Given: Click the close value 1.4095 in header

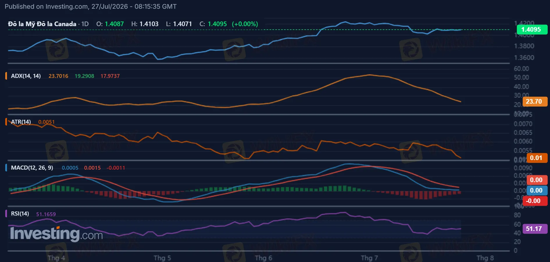Looking at the screenshot, I should click(x=217, y=24).
